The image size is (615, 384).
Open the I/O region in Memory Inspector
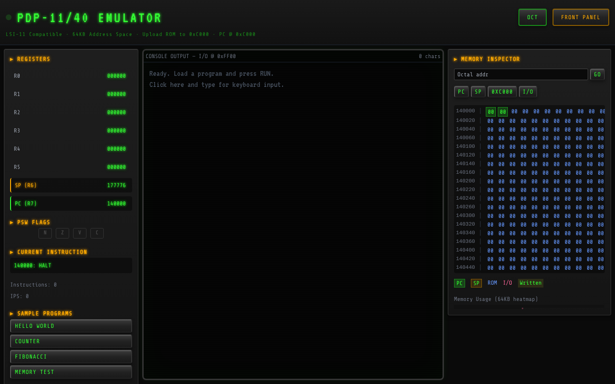click(x=528, y=91)
